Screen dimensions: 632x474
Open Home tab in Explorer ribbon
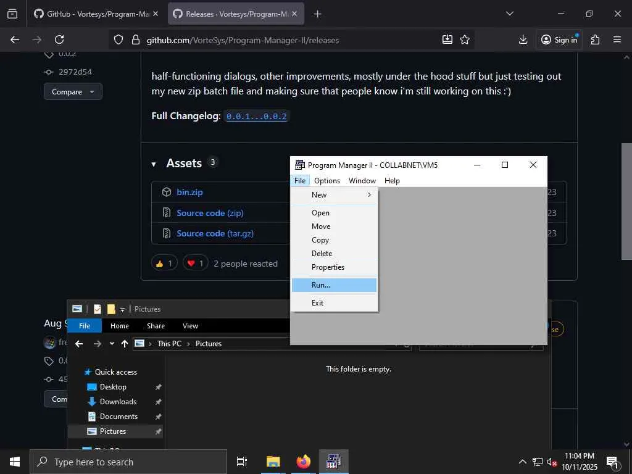point(120,326)
